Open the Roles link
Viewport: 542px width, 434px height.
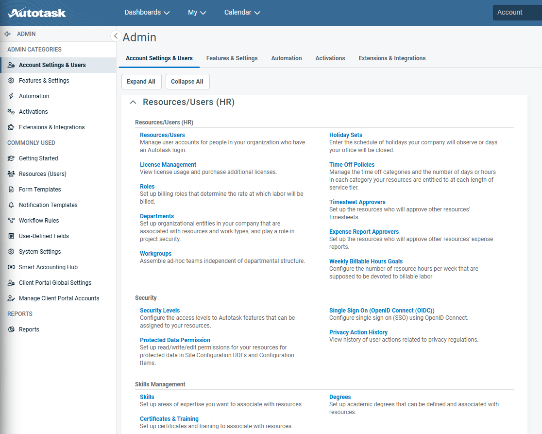pos(147,187)
